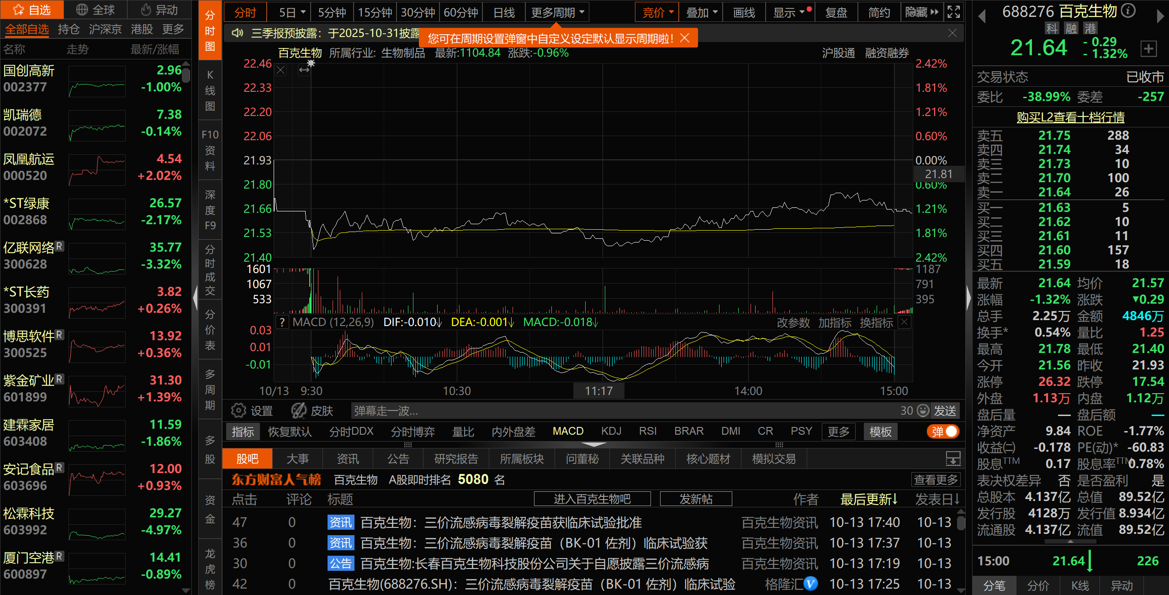The height and width of the screenshot is (595, 1169).
Task: Open the 购买L2查看十档行情 link
Action: pos(1070,117)
